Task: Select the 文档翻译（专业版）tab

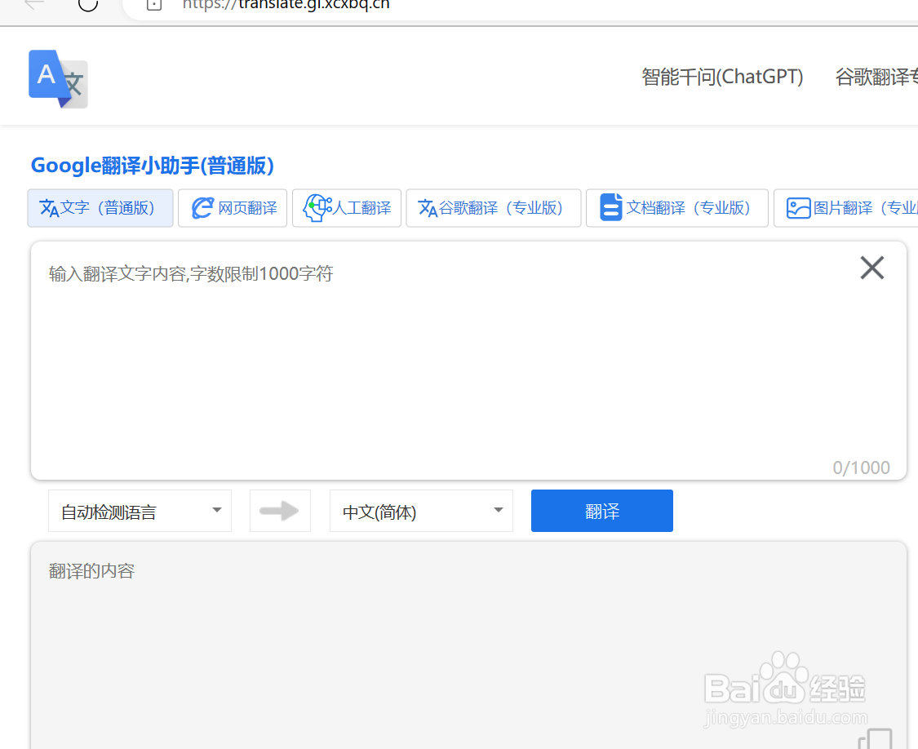Action: [676, 208]
